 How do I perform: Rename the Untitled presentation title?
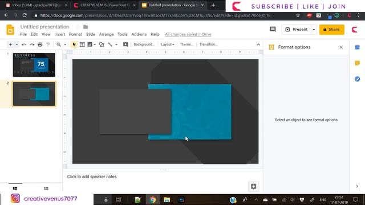[44, 27]
